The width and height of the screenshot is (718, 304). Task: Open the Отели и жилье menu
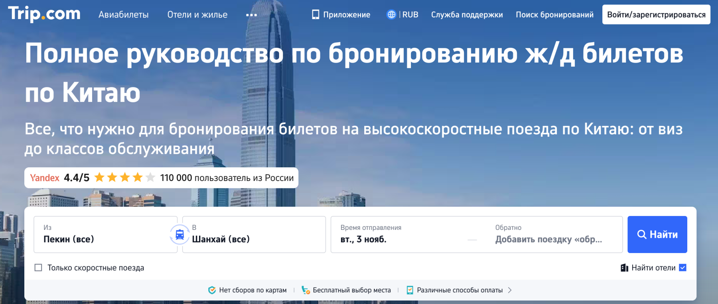tap(197, 15)
